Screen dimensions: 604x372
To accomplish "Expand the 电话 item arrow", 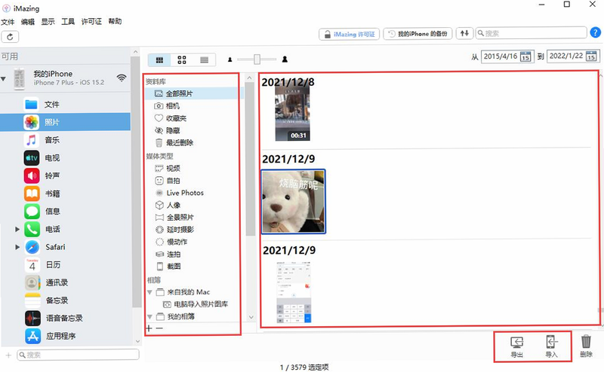I will pos(17,230).
